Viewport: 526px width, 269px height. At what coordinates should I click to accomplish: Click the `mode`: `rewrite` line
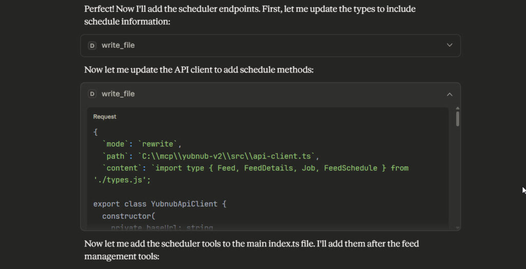[142, 144]
